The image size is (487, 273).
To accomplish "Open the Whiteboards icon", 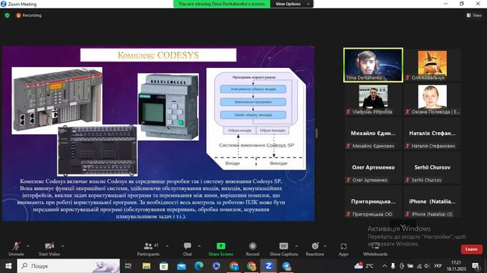I will 375,246.
